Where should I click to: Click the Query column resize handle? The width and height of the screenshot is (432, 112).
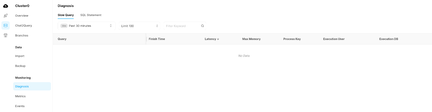click(146, 39)
